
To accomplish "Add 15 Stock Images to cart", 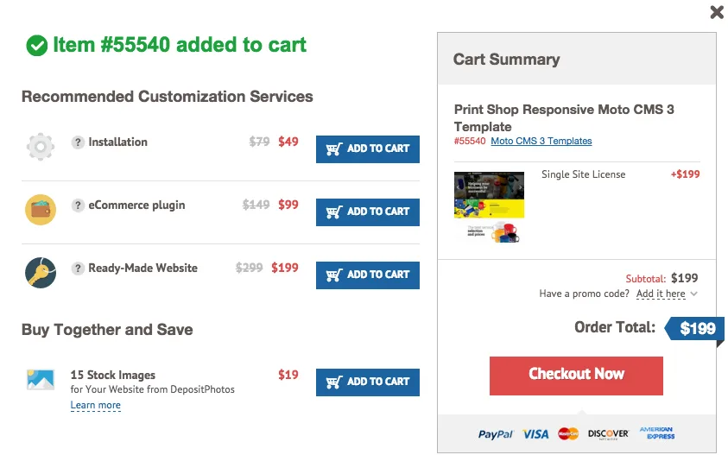I will click(368, 382).
